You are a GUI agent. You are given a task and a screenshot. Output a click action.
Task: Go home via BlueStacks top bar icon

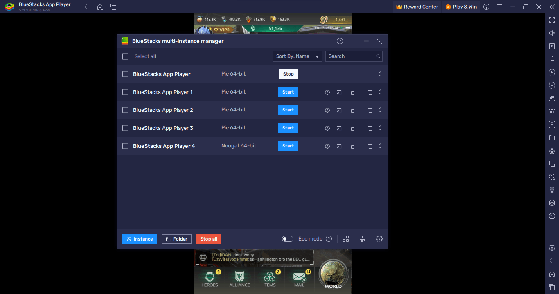pos(100,7)
